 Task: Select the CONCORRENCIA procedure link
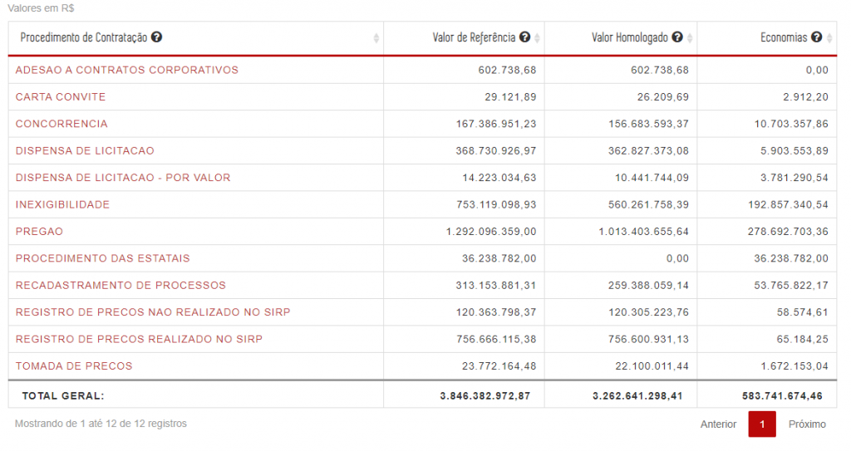pos(61,124)
